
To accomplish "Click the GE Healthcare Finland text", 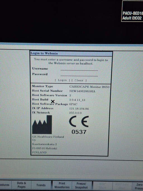I will 48,137.
